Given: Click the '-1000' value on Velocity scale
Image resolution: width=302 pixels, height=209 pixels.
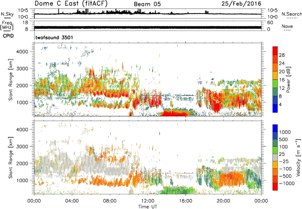Looking at the screenshot, I should [287, 183].
